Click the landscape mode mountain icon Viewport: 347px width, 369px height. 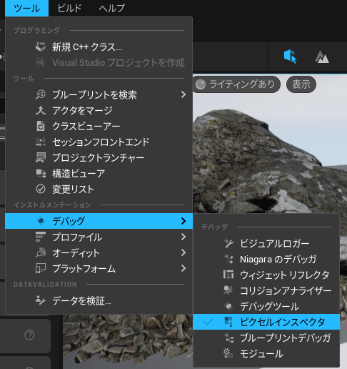322,57
